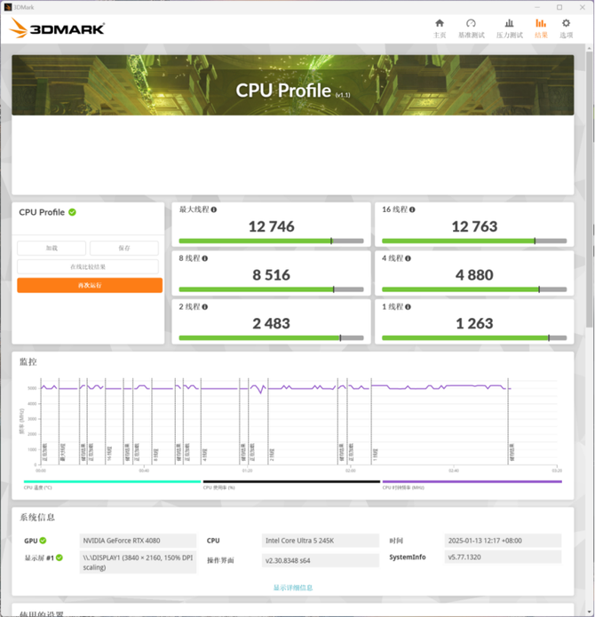Click the max threads score bar (12 746)
The image size is (595, 617).
271,241
